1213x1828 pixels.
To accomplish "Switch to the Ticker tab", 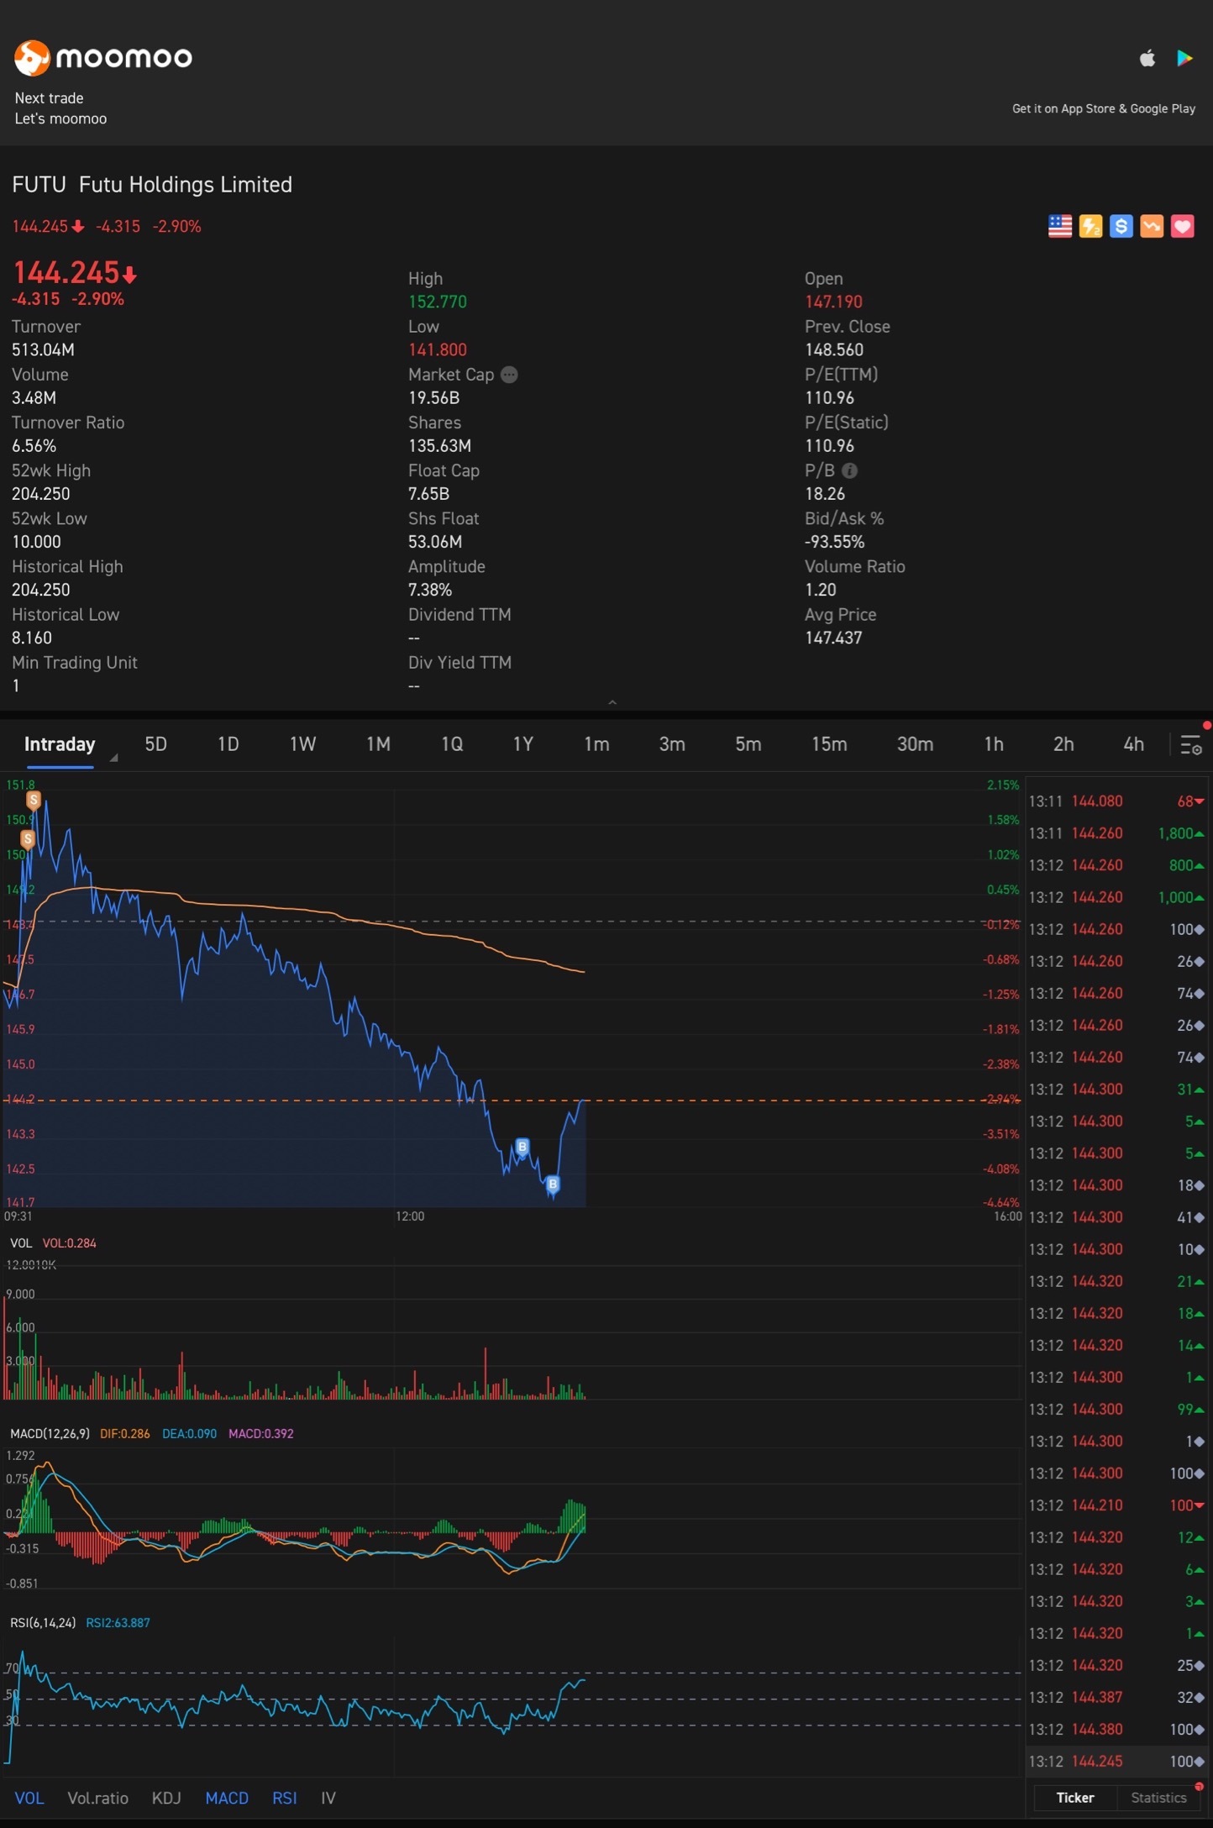I will click(1074, 1797).
